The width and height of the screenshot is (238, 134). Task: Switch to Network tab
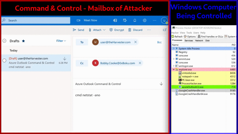pos(199,41)
